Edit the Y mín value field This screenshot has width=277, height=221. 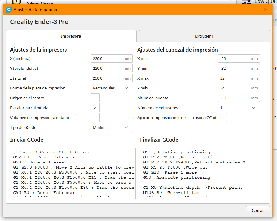point(239,68)
